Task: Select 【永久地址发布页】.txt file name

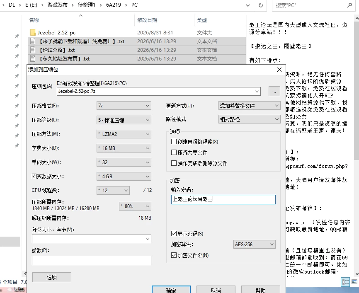Action: click(x=64, y=58)
